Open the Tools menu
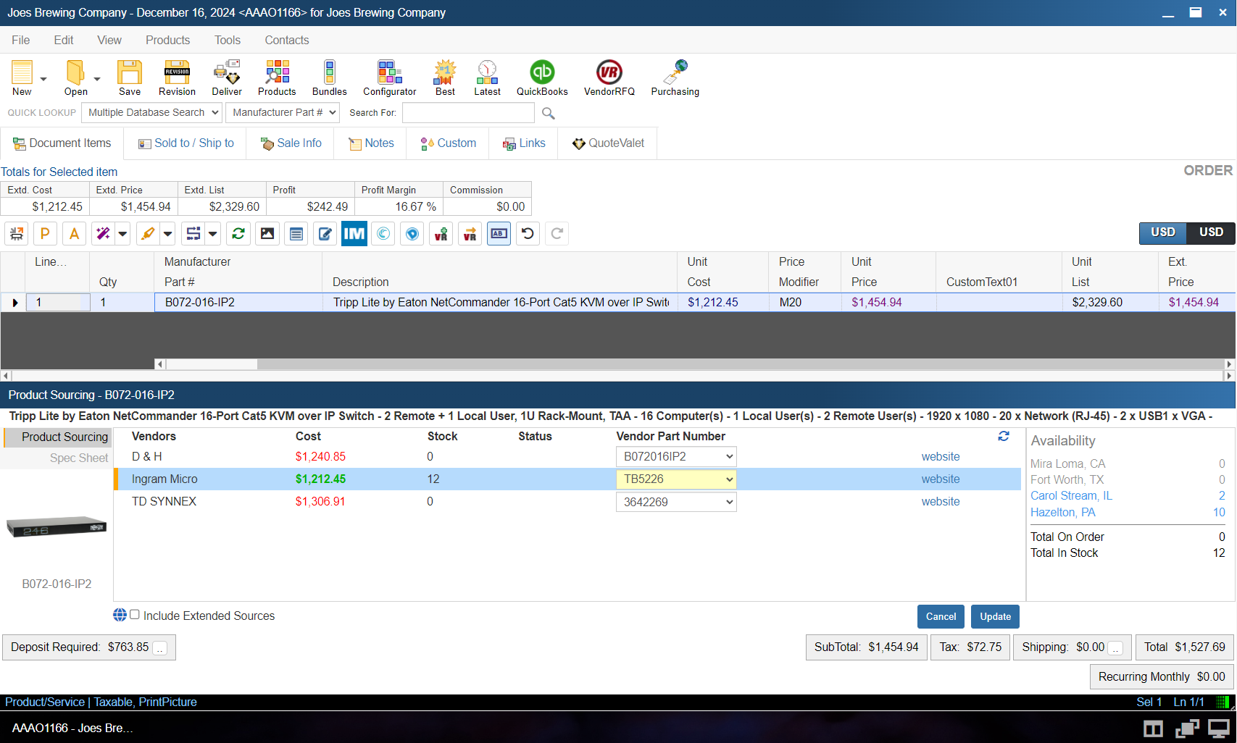1237x743 pixels. (x=227, y=40)
